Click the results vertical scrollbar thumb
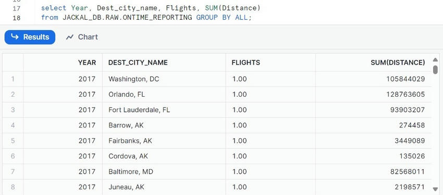443x195 pixels. (x=435, y=70)
